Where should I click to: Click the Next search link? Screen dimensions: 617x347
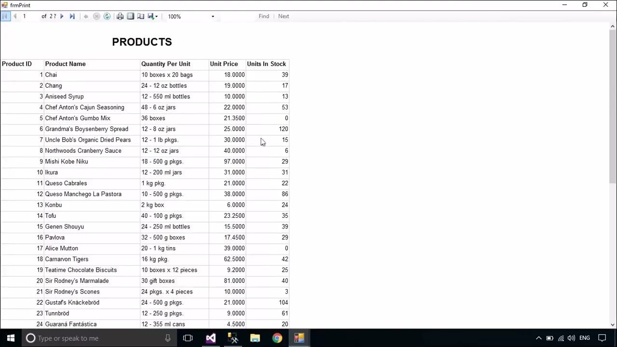(x=283, y=16)
